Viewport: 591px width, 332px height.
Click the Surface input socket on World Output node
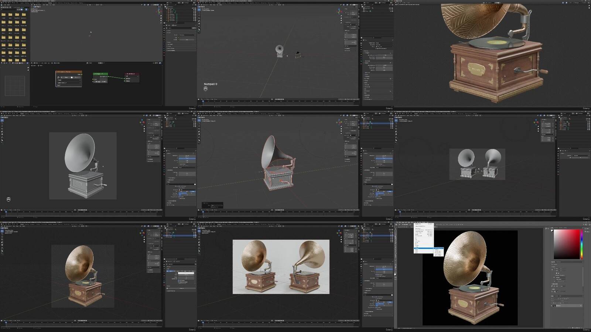coord(124,79)
